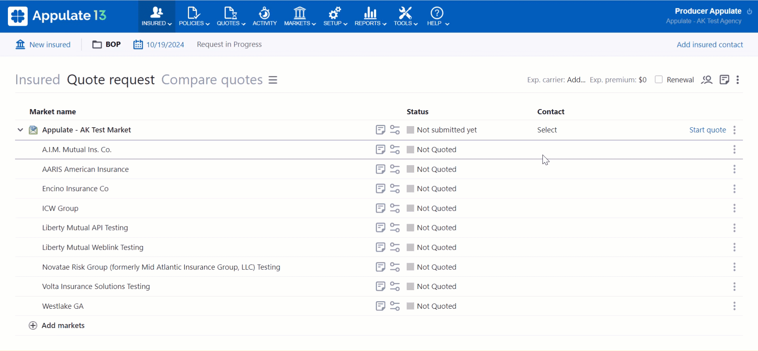Click the calendar icon for 10/19/2024
The width and height of the screenshot is (758, 351).
click(138, 44)
